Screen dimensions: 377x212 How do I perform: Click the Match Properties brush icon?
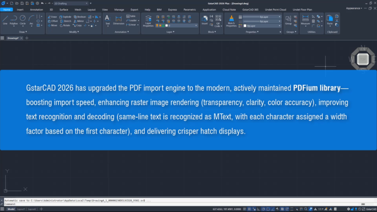[231, 20]
